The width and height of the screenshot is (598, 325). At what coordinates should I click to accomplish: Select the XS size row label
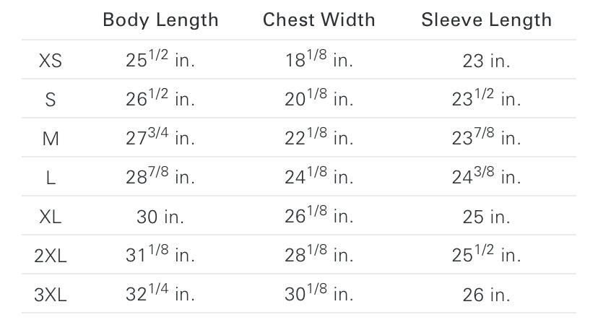[51, 61]
